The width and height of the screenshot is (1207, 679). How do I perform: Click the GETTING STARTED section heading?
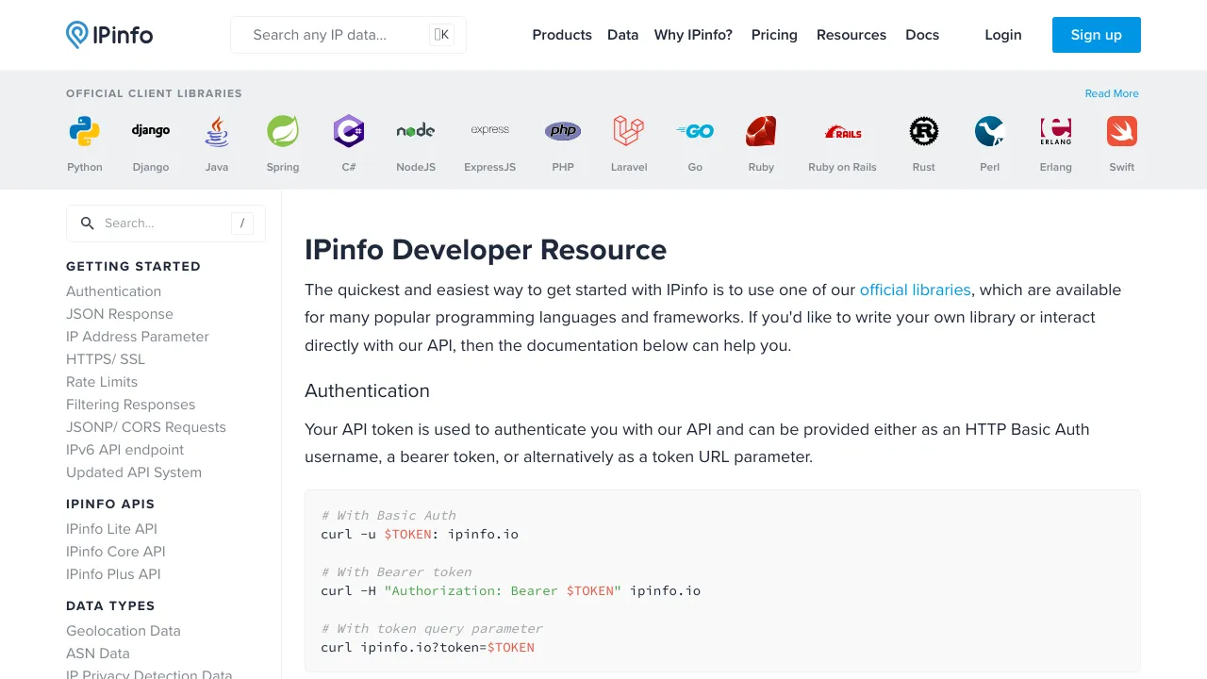tap(134, 267)
